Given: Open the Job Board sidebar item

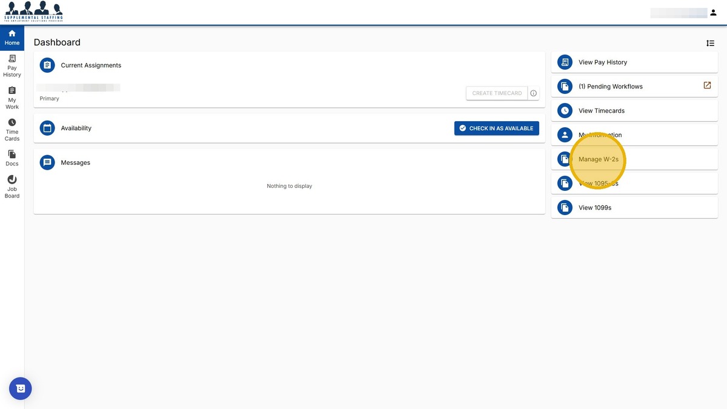Looking at the screenshot, I should click(12, 187).
